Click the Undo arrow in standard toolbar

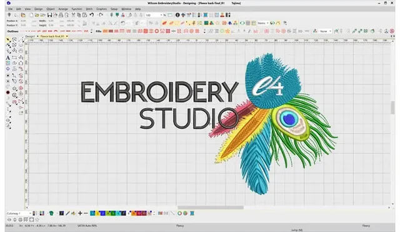pos(92,15)
